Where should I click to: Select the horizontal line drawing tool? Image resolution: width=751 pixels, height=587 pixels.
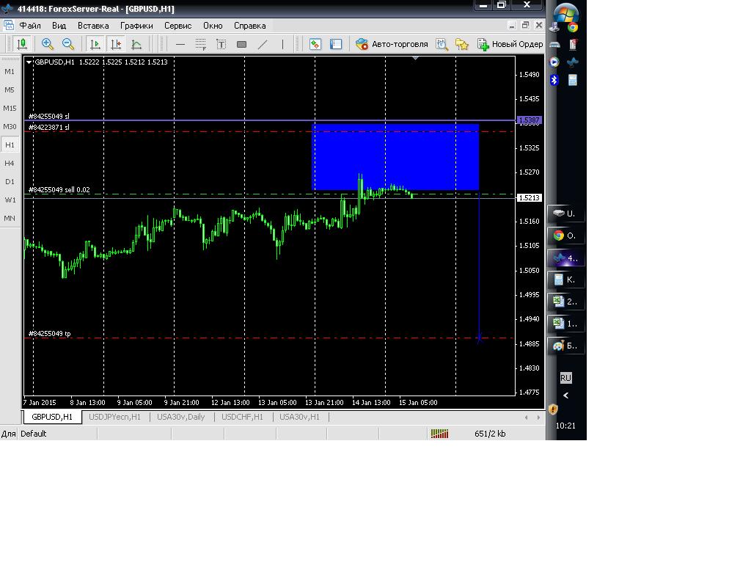point(180,44)
